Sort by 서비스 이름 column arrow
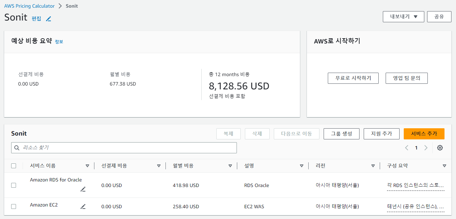The height and width of the screenshot is (219, 456). 87,166
